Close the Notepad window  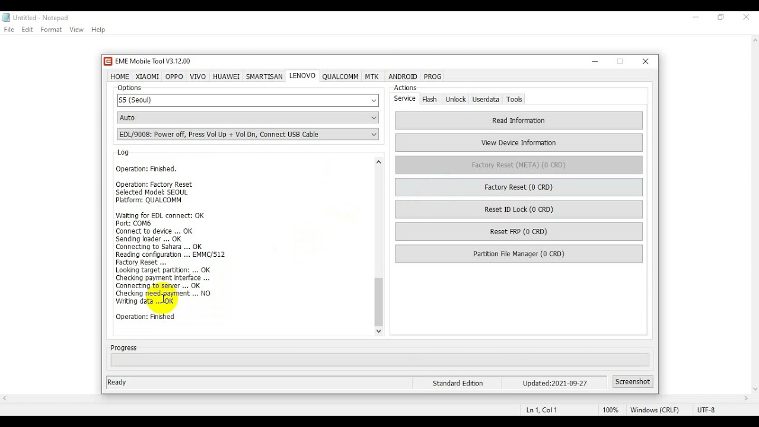coord(747,17)
